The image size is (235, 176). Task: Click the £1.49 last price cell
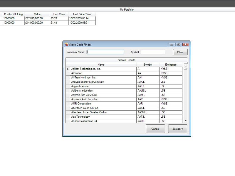click(59, 23)
